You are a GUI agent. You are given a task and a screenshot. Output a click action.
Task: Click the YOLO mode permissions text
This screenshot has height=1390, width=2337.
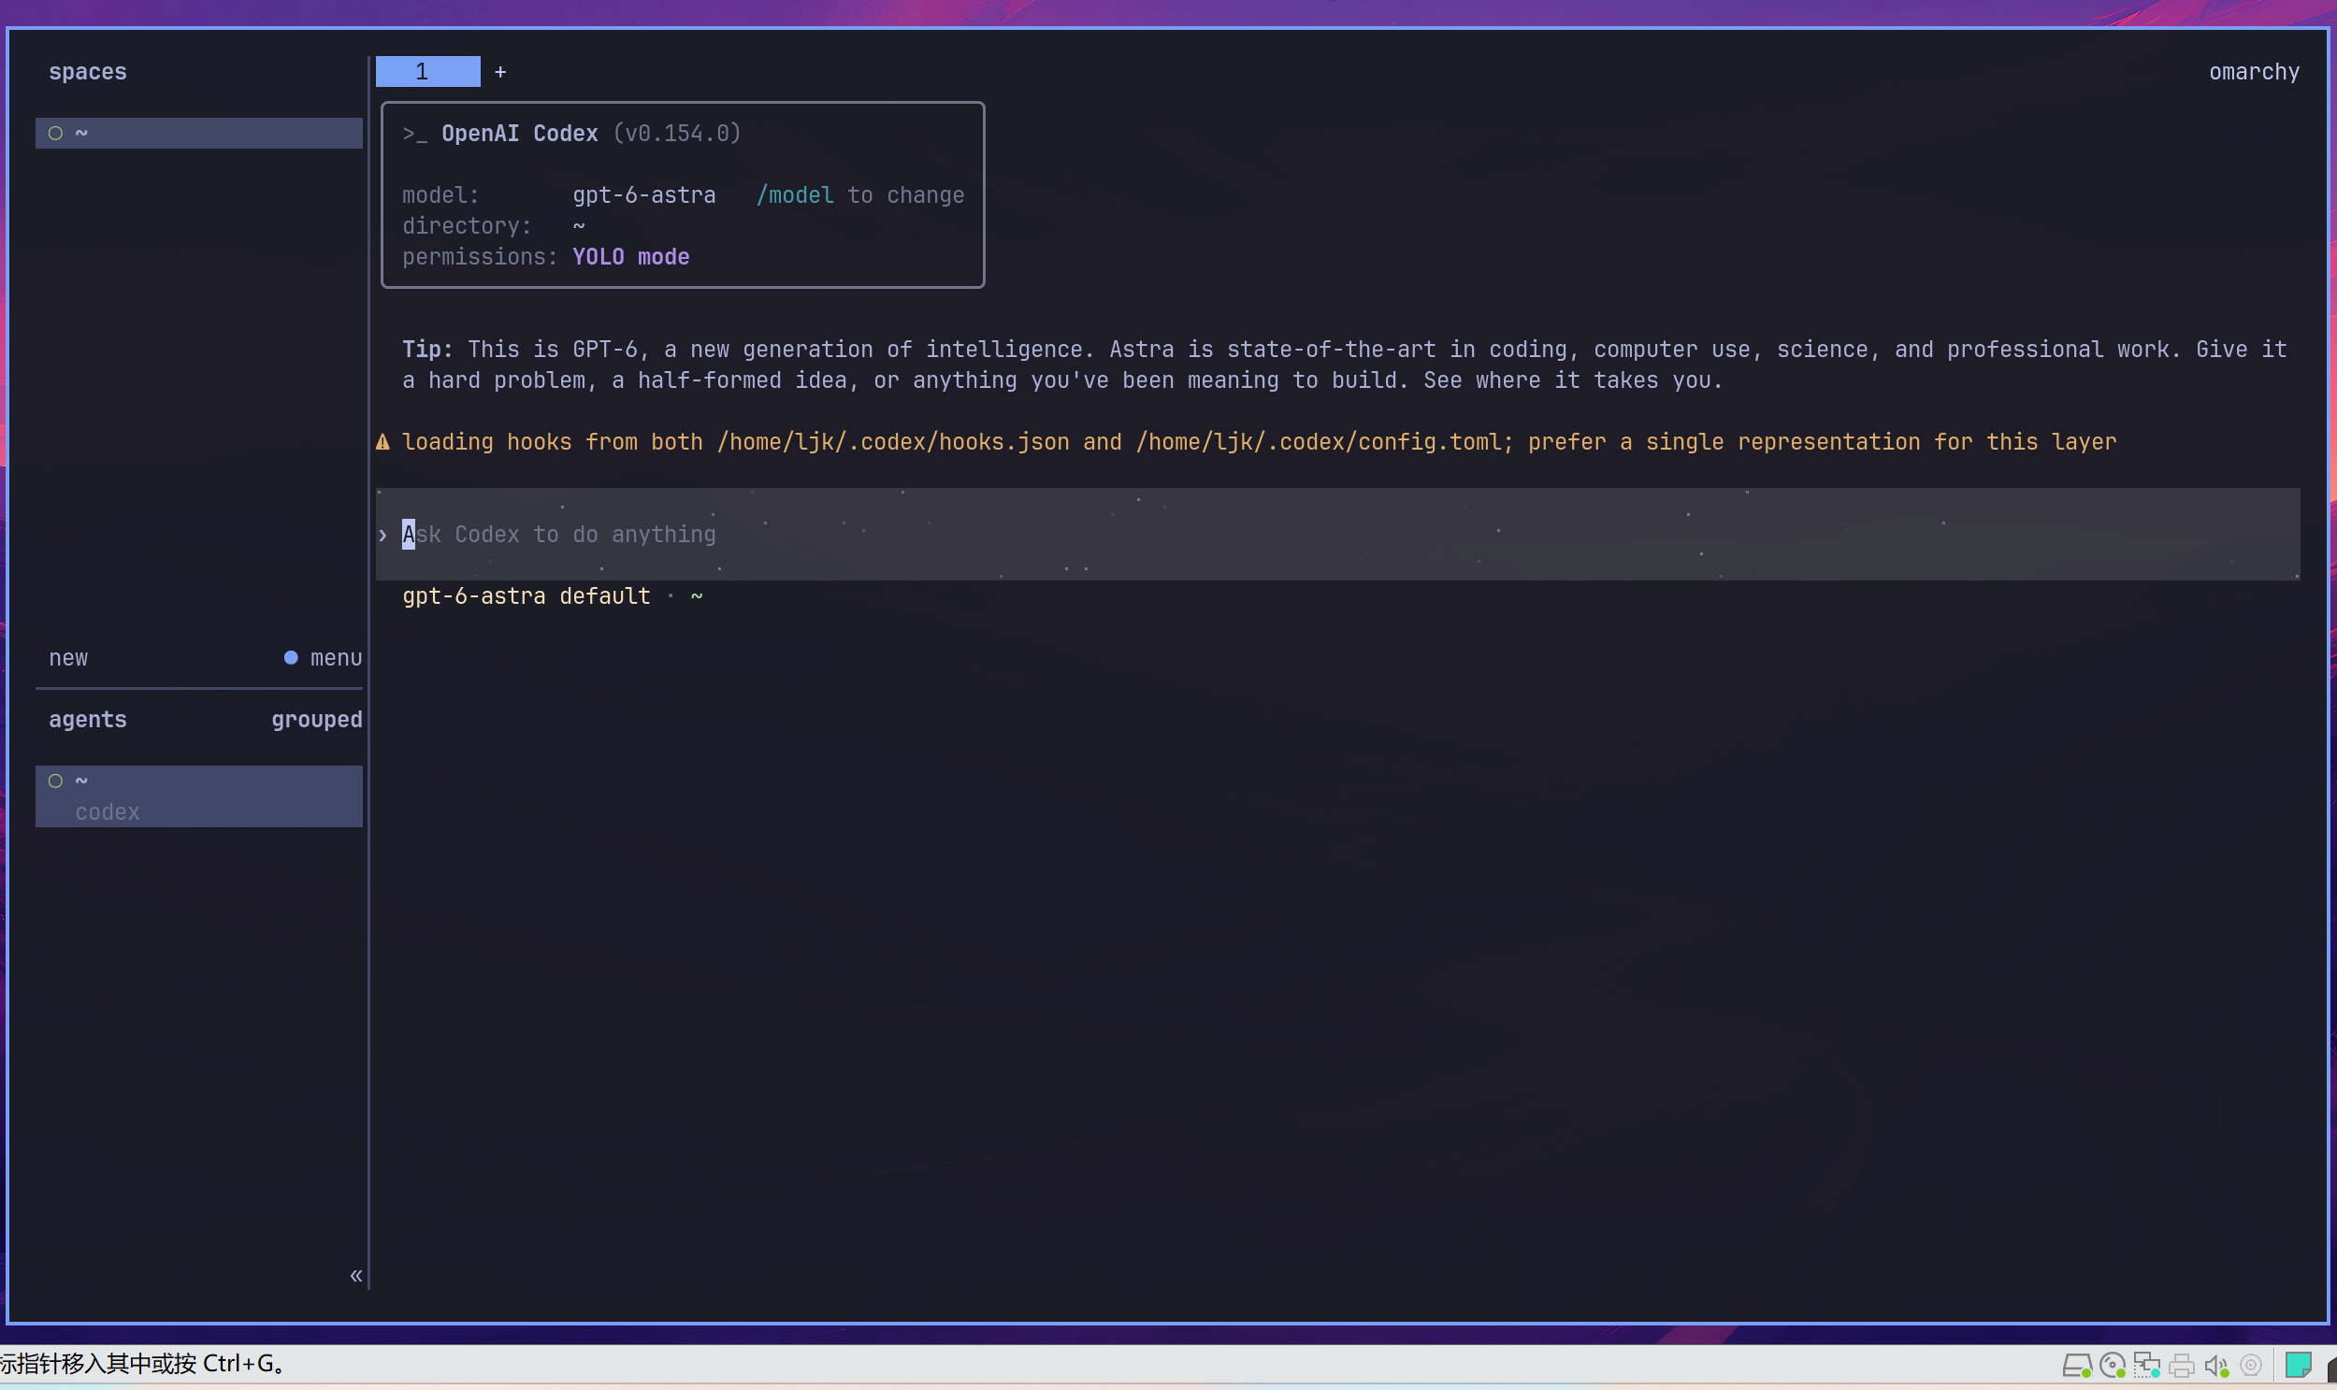(630, 257)
